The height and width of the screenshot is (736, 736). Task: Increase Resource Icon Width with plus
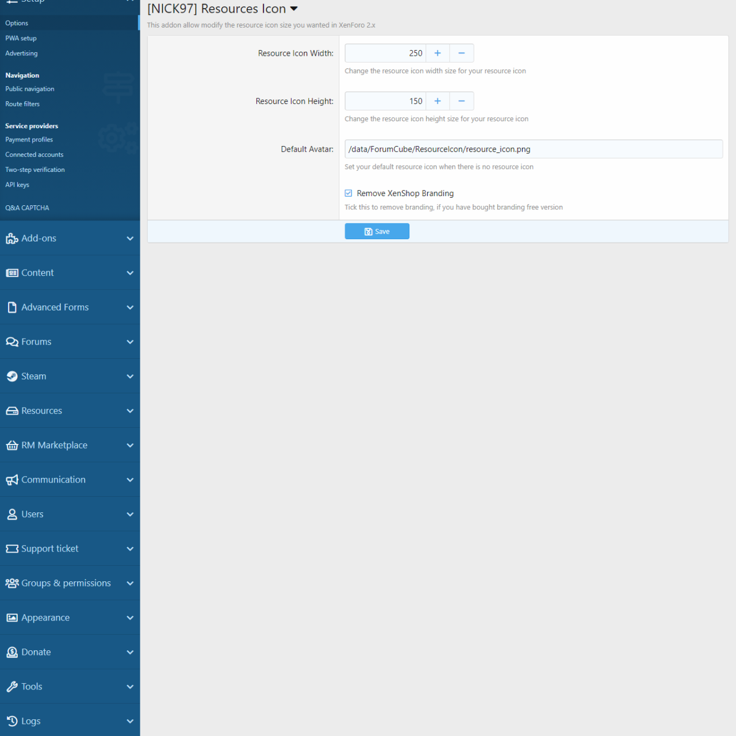(x=438, y=53)
